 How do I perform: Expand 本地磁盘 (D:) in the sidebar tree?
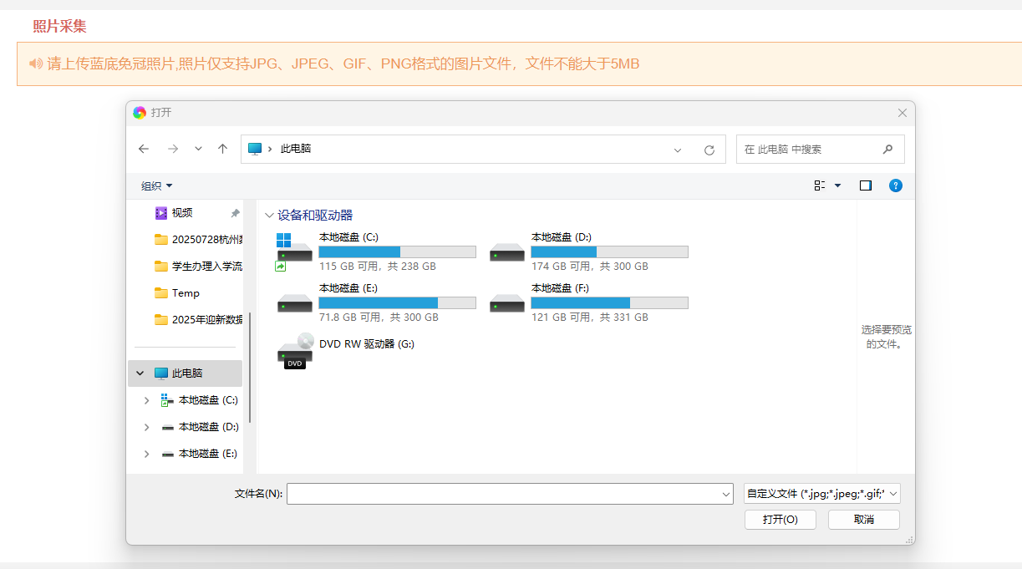click(147, 427)
